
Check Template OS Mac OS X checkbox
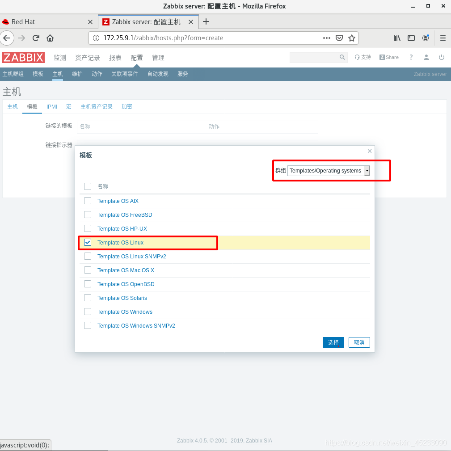[88, 270]
